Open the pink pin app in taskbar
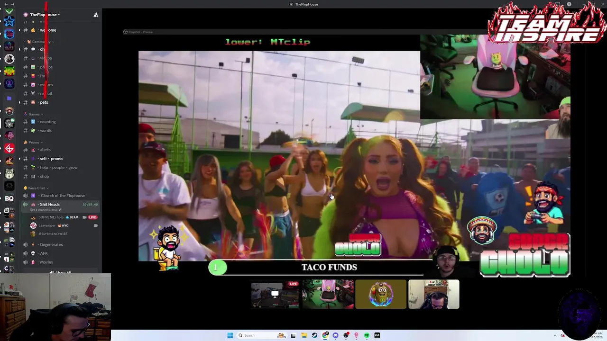 pyautogui.click(x=356, y=335)
